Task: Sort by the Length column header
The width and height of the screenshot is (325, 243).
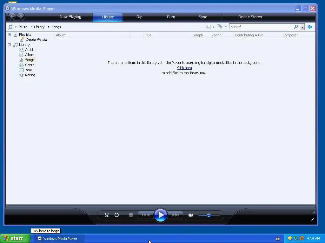Action: click(x=200, y=35)
